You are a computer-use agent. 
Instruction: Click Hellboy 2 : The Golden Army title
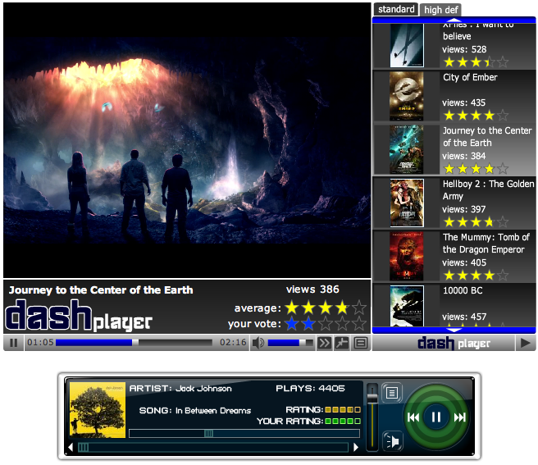[x=488, y=190]
